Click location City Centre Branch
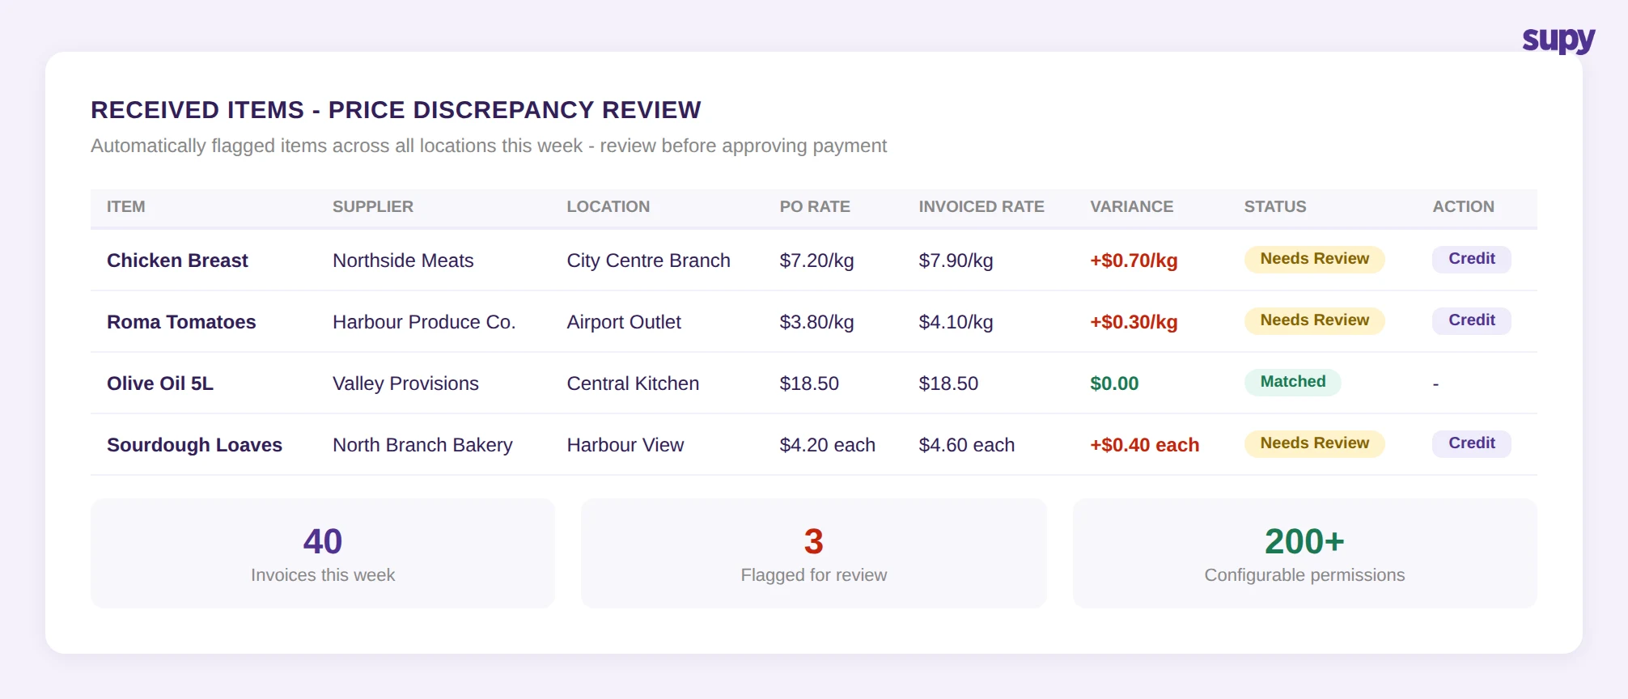This screenshot has width=1628, height=699. tap(648, 261)
